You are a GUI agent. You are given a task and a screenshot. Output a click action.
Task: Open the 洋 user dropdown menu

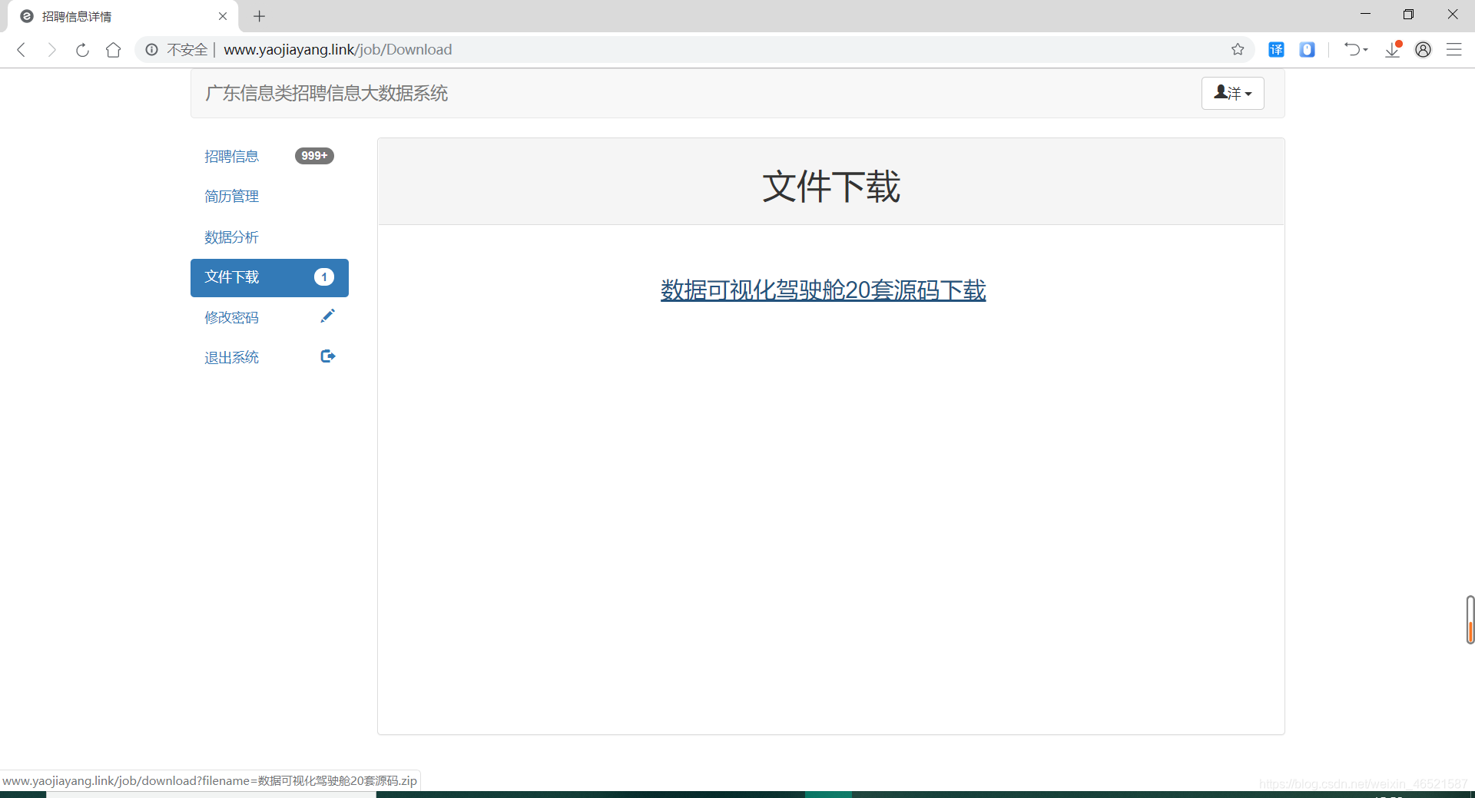1232,93
